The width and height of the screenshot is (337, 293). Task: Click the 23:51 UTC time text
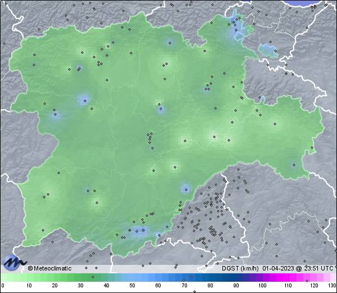(319, 268)
